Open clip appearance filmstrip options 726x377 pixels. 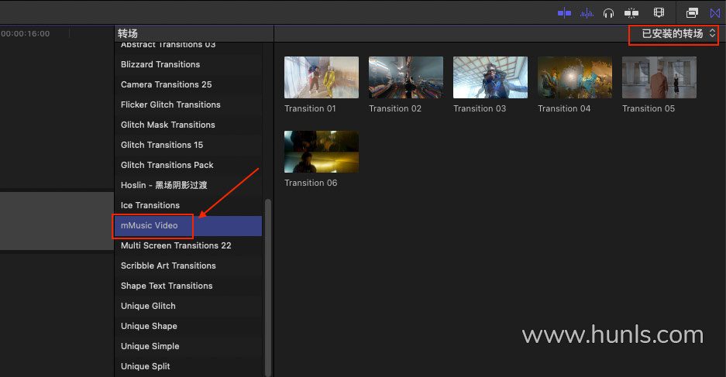click(659, 12)
